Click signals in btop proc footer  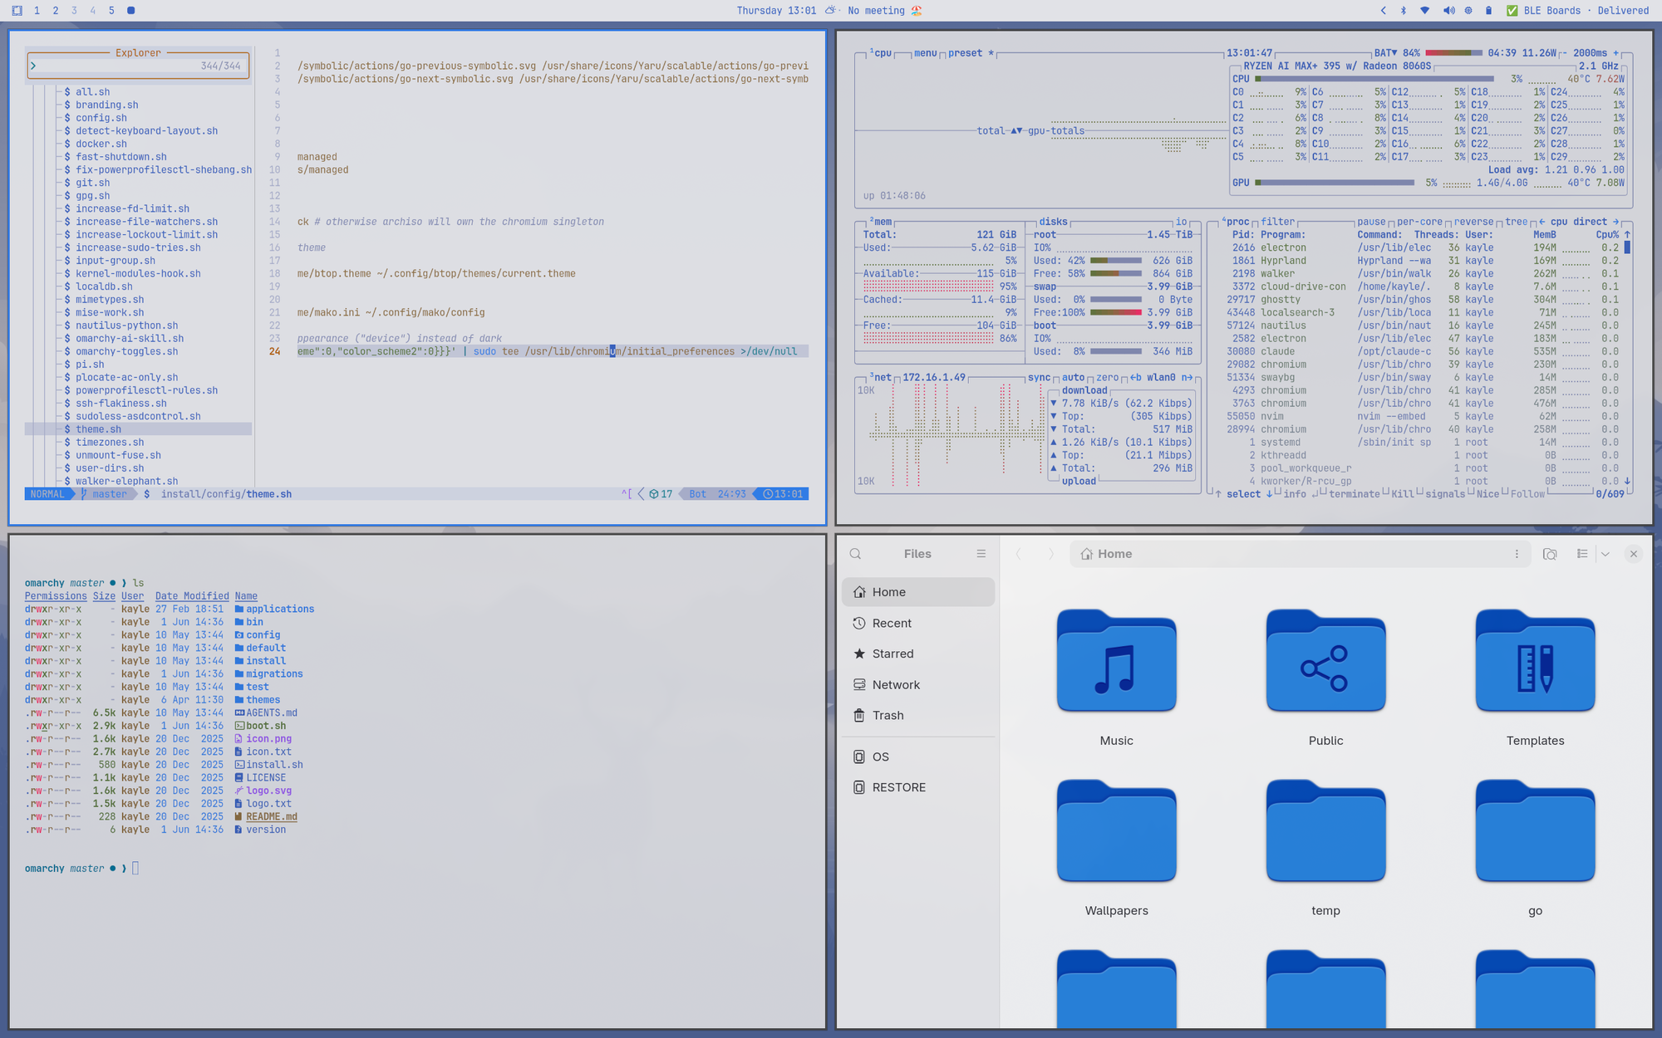(x=1445, y=494)
